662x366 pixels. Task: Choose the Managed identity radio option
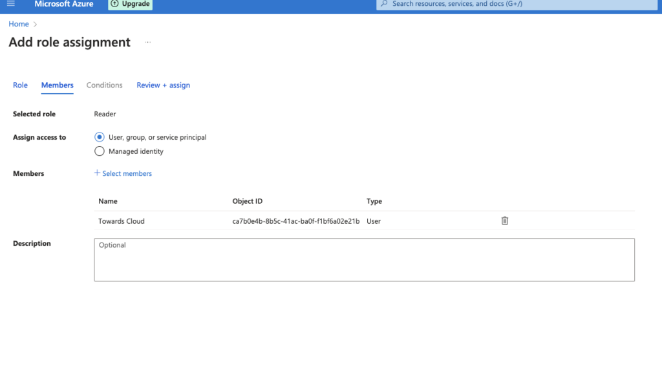point(99,151)
